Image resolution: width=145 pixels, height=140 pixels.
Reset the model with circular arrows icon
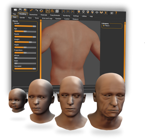coord(41,10)
